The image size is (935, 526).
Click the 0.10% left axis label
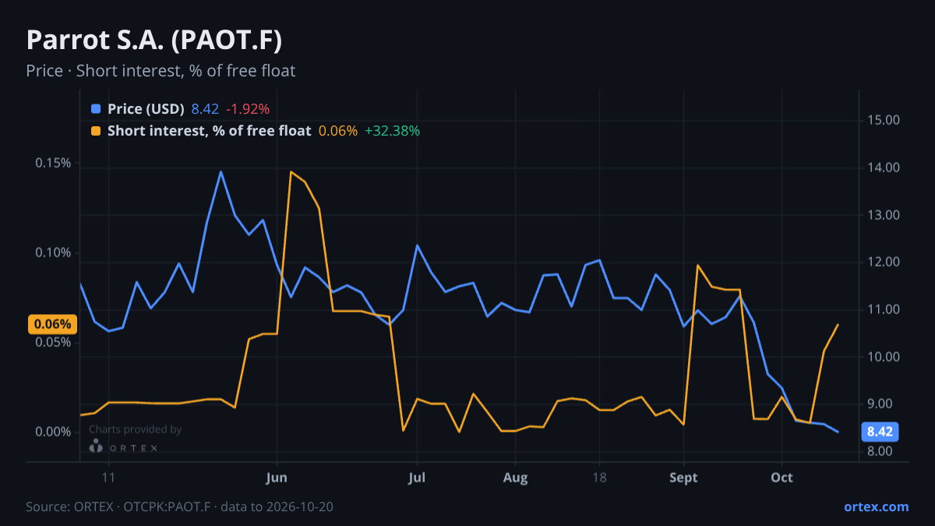[x=54, y=252]
